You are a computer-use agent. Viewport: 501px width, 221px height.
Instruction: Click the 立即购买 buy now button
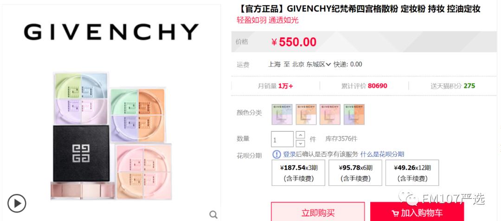coord(318,211)
